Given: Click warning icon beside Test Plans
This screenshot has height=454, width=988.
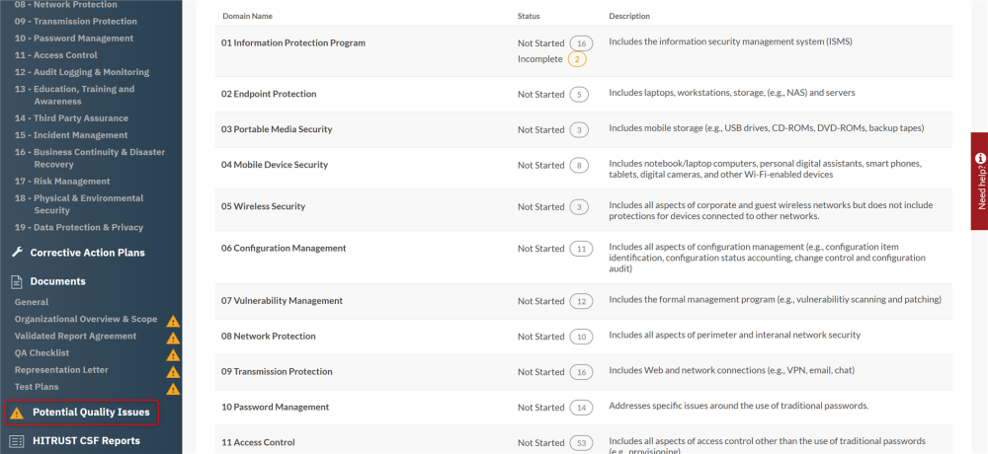Looking at the screenshot, I should click(173, 388).
